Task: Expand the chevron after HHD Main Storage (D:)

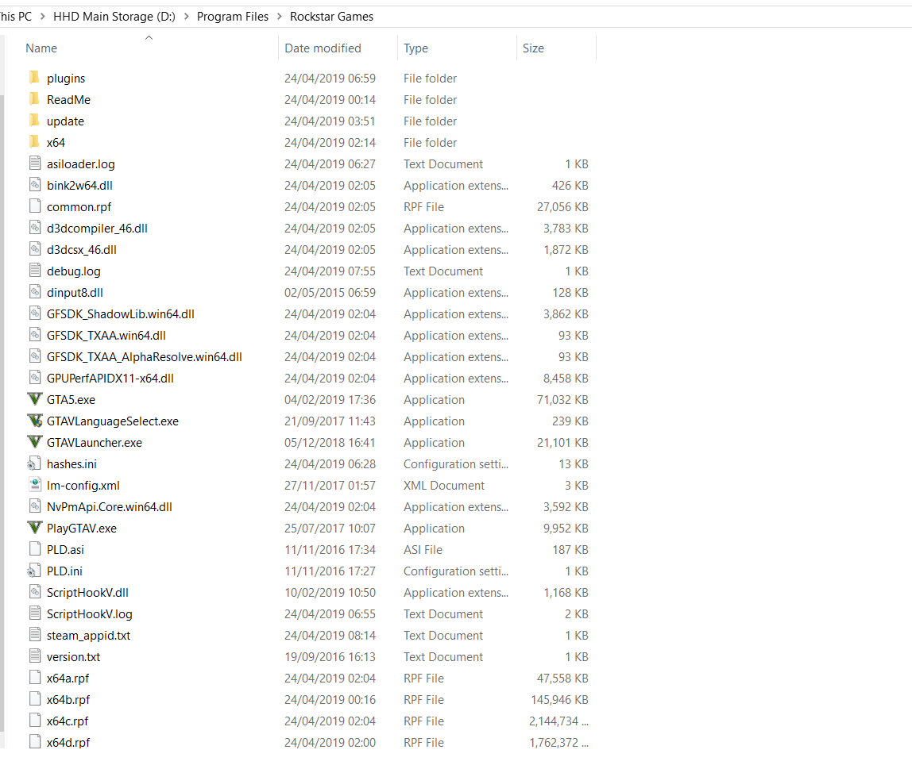Action: tap(186, 16)
